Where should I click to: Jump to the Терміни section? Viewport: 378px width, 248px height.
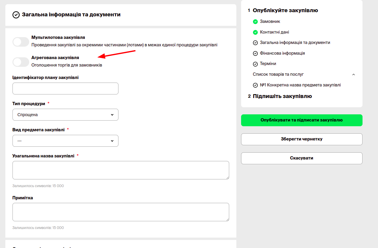(268, 64)
